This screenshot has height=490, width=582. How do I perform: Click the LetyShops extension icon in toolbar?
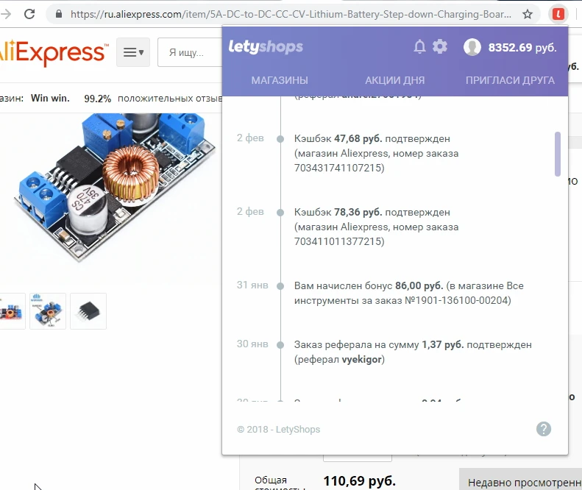point(558,14)
